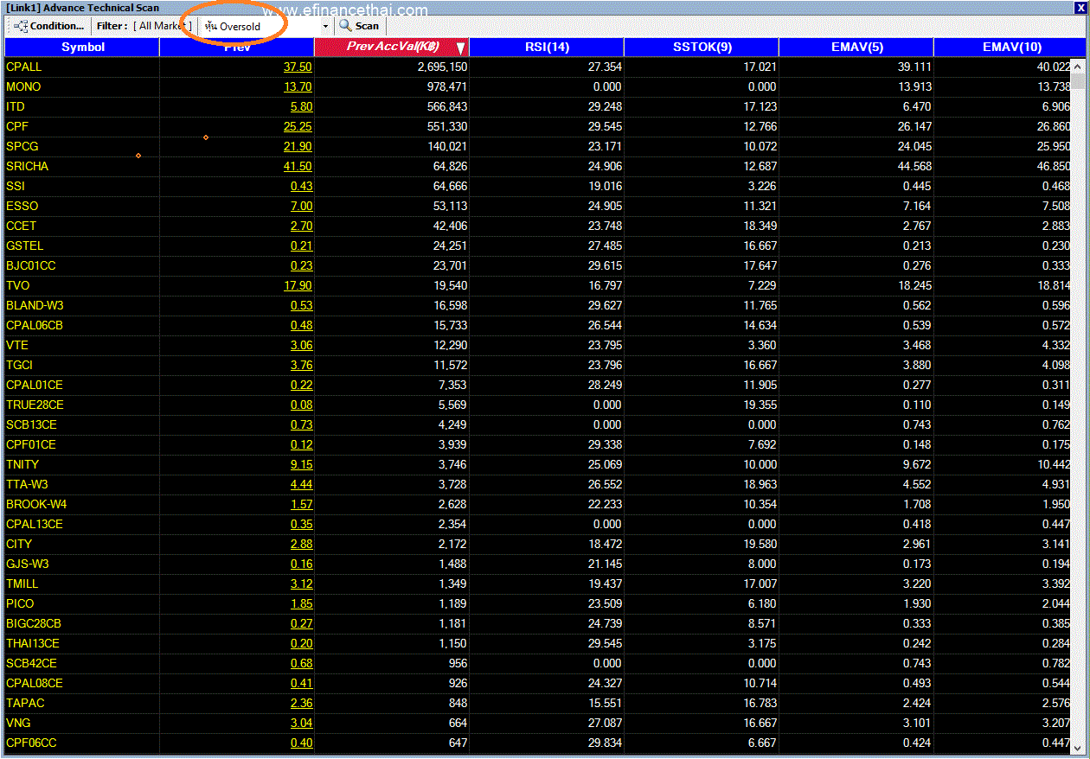This screenshot has width=1090, height=759.
Task: Select the SSI symbol
Action: (16, 186)
